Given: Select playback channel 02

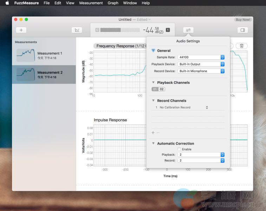Looking at the screenshot, I should click(x=161, y=89).
